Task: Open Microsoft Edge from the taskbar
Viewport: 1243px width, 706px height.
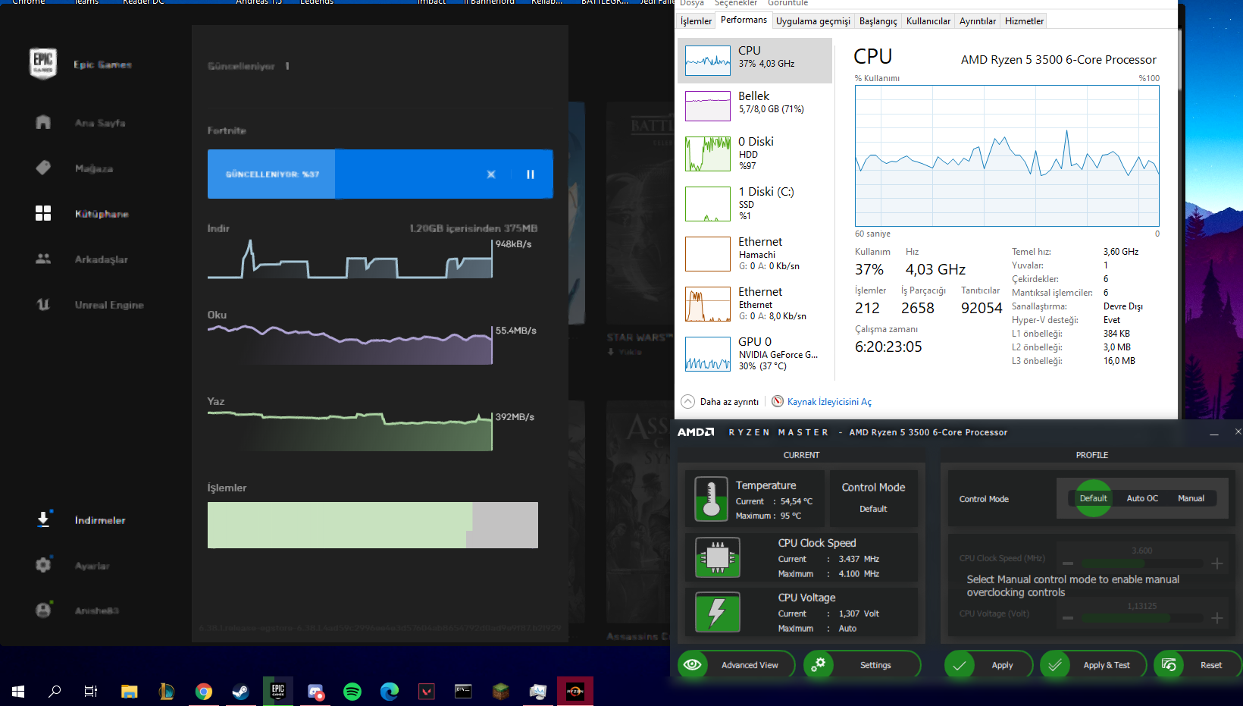Action: click(390, 691)
